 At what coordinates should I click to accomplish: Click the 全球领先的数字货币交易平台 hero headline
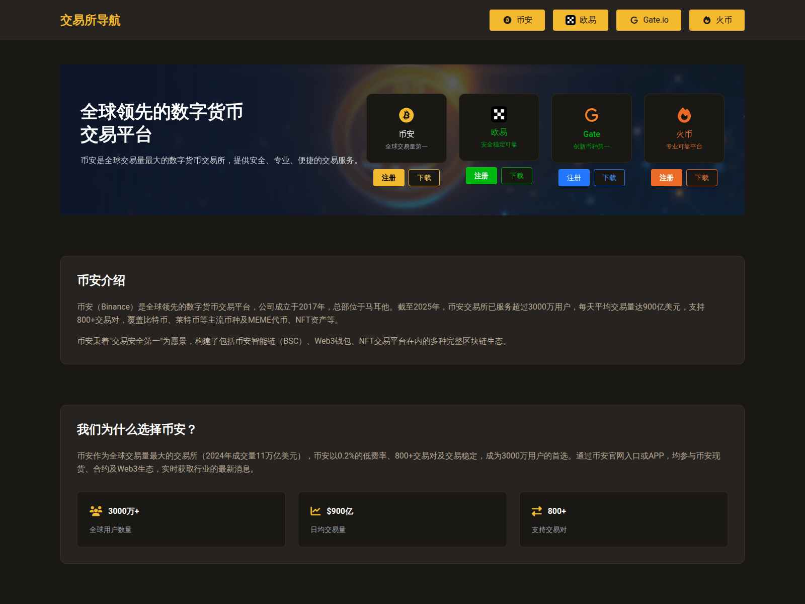click(x=162, y=123)
